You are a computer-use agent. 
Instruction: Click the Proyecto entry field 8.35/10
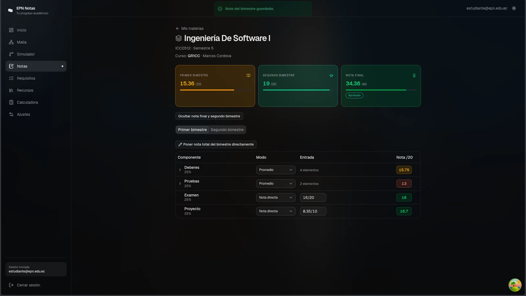click(313, 211)
